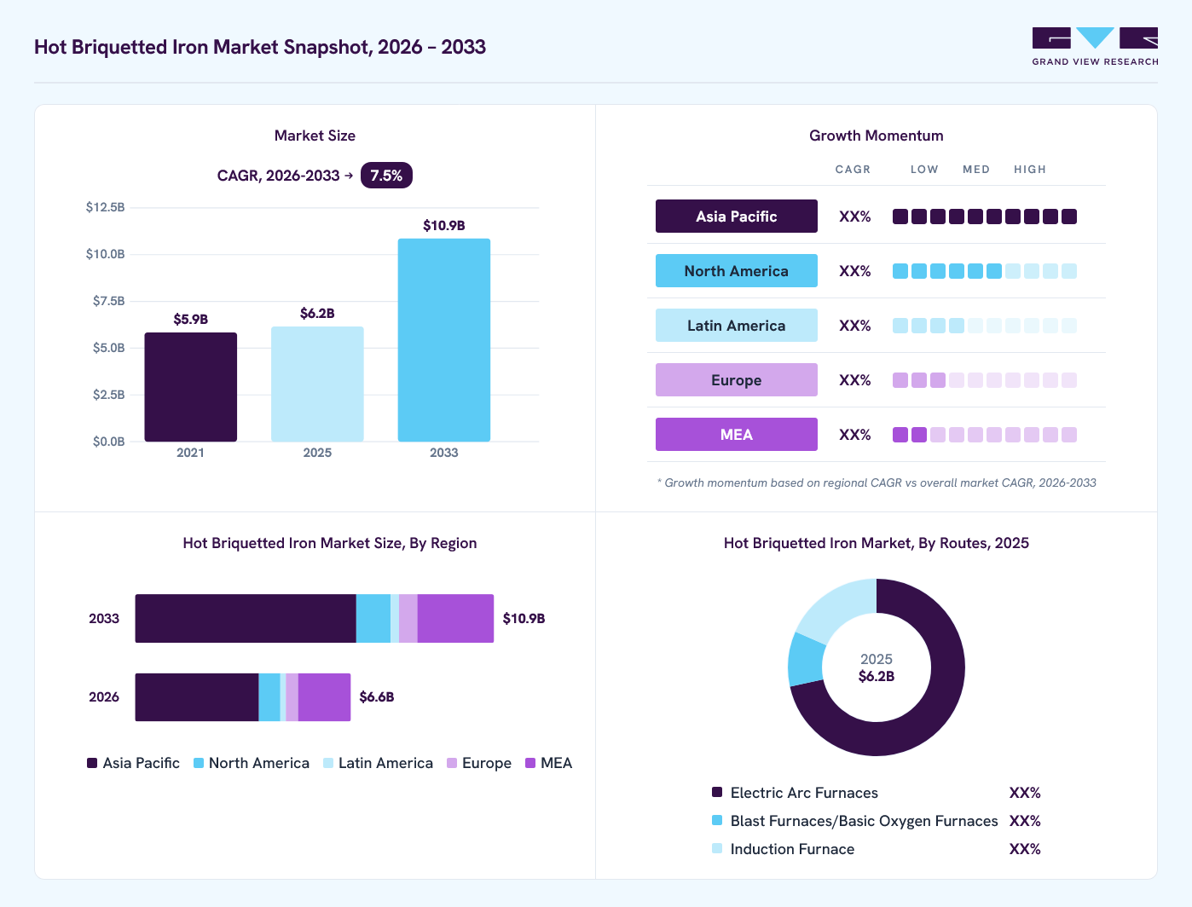Select the purple MEA segment of the 2026 bar
This screenshot has height=907, width=1192.
click(x=324, y=697)
